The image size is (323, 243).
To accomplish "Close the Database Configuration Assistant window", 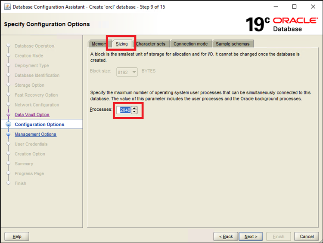I will [313, 7].
